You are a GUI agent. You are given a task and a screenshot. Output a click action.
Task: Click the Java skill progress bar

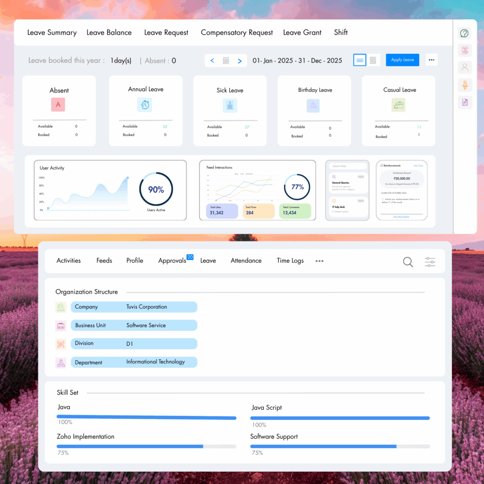[147, 417]
